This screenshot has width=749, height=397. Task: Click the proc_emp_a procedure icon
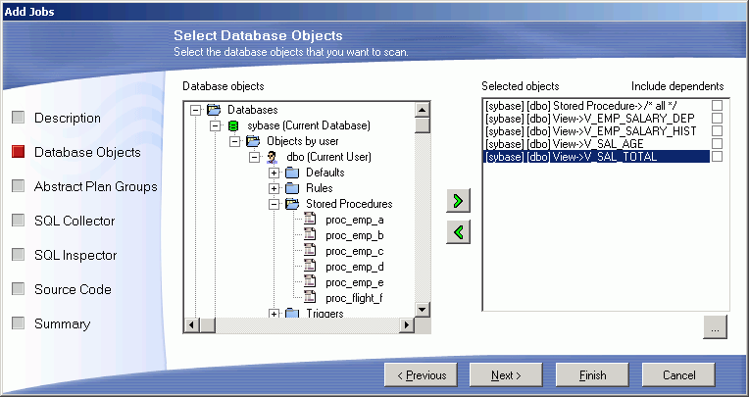pyautogui.click(x=311, y=220)
